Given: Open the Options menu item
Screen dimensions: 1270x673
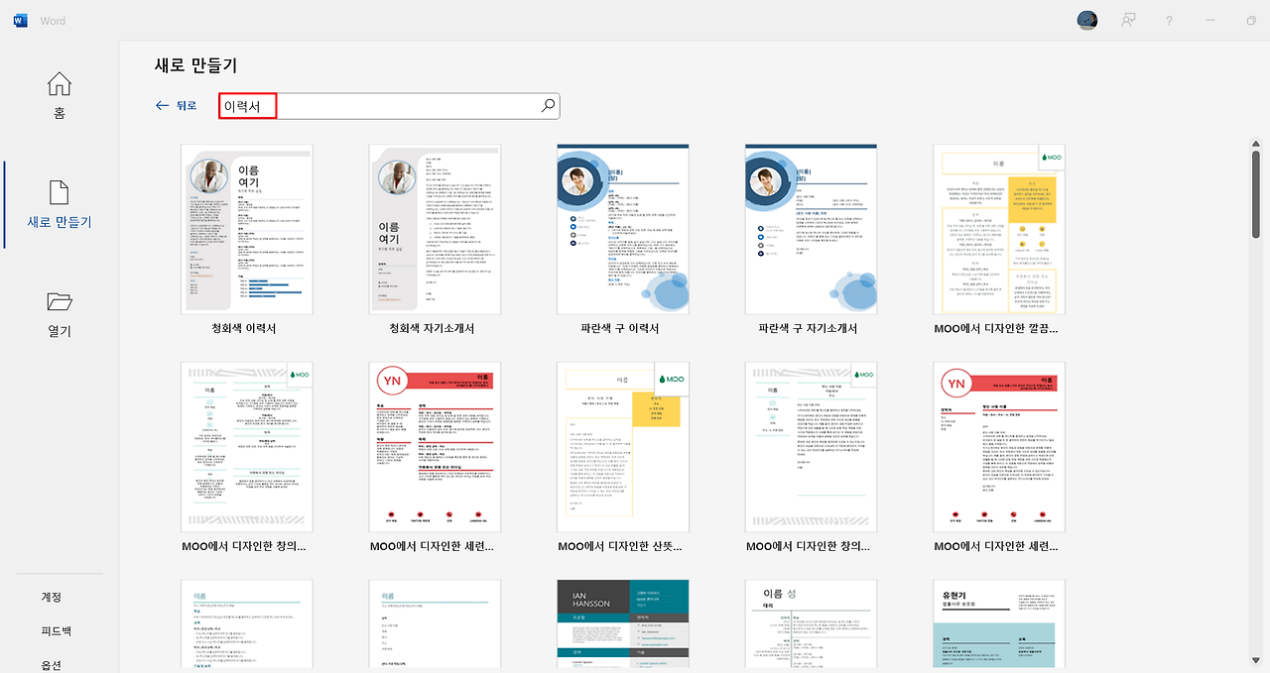Looking at the screenshot, I should point(52,664).
